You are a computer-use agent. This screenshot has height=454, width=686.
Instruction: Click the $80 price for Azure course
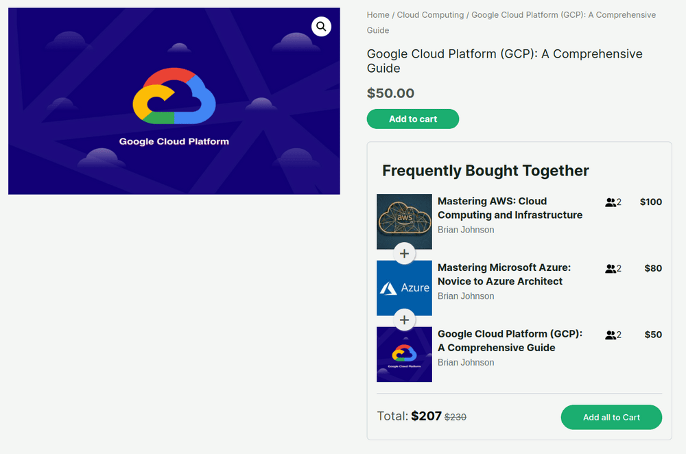pos(653,269)
